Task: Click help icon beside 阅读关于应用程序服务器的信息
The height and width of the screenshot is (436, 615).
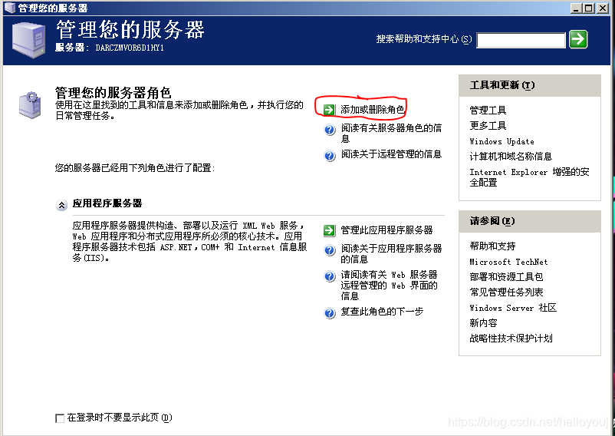Action: tap(330, 250)
